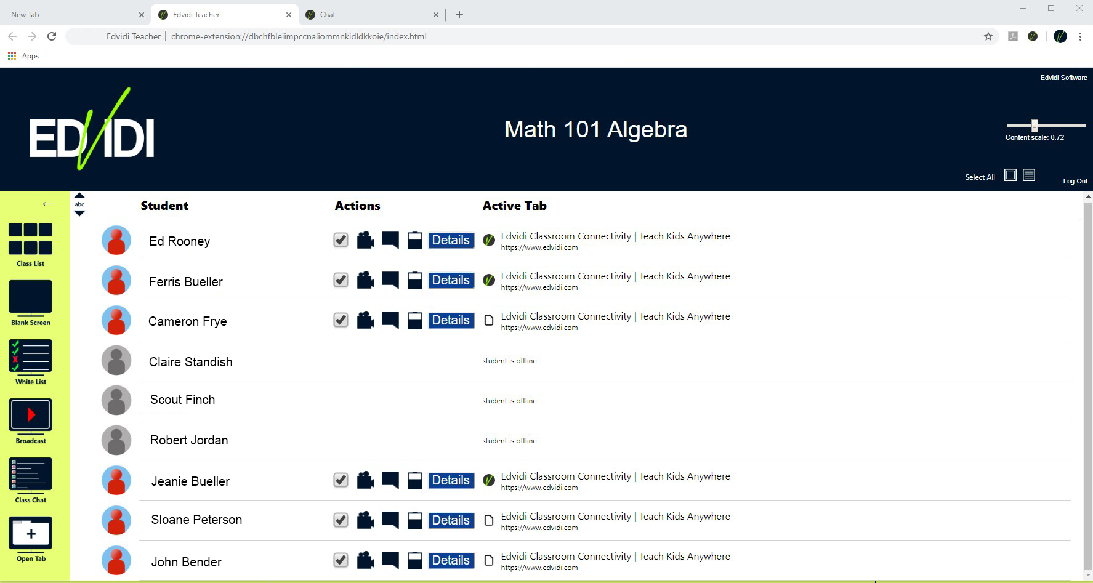Open chat bubble for Ed Rooney
The image size is (1093, 583).
pyautogui.click(x=390, y=240)
